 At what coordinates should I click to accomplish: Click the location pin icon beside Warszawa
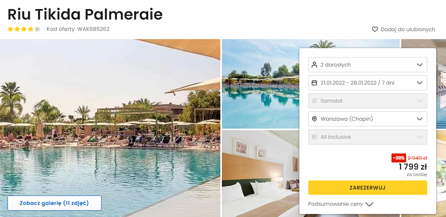pos(314,119)
